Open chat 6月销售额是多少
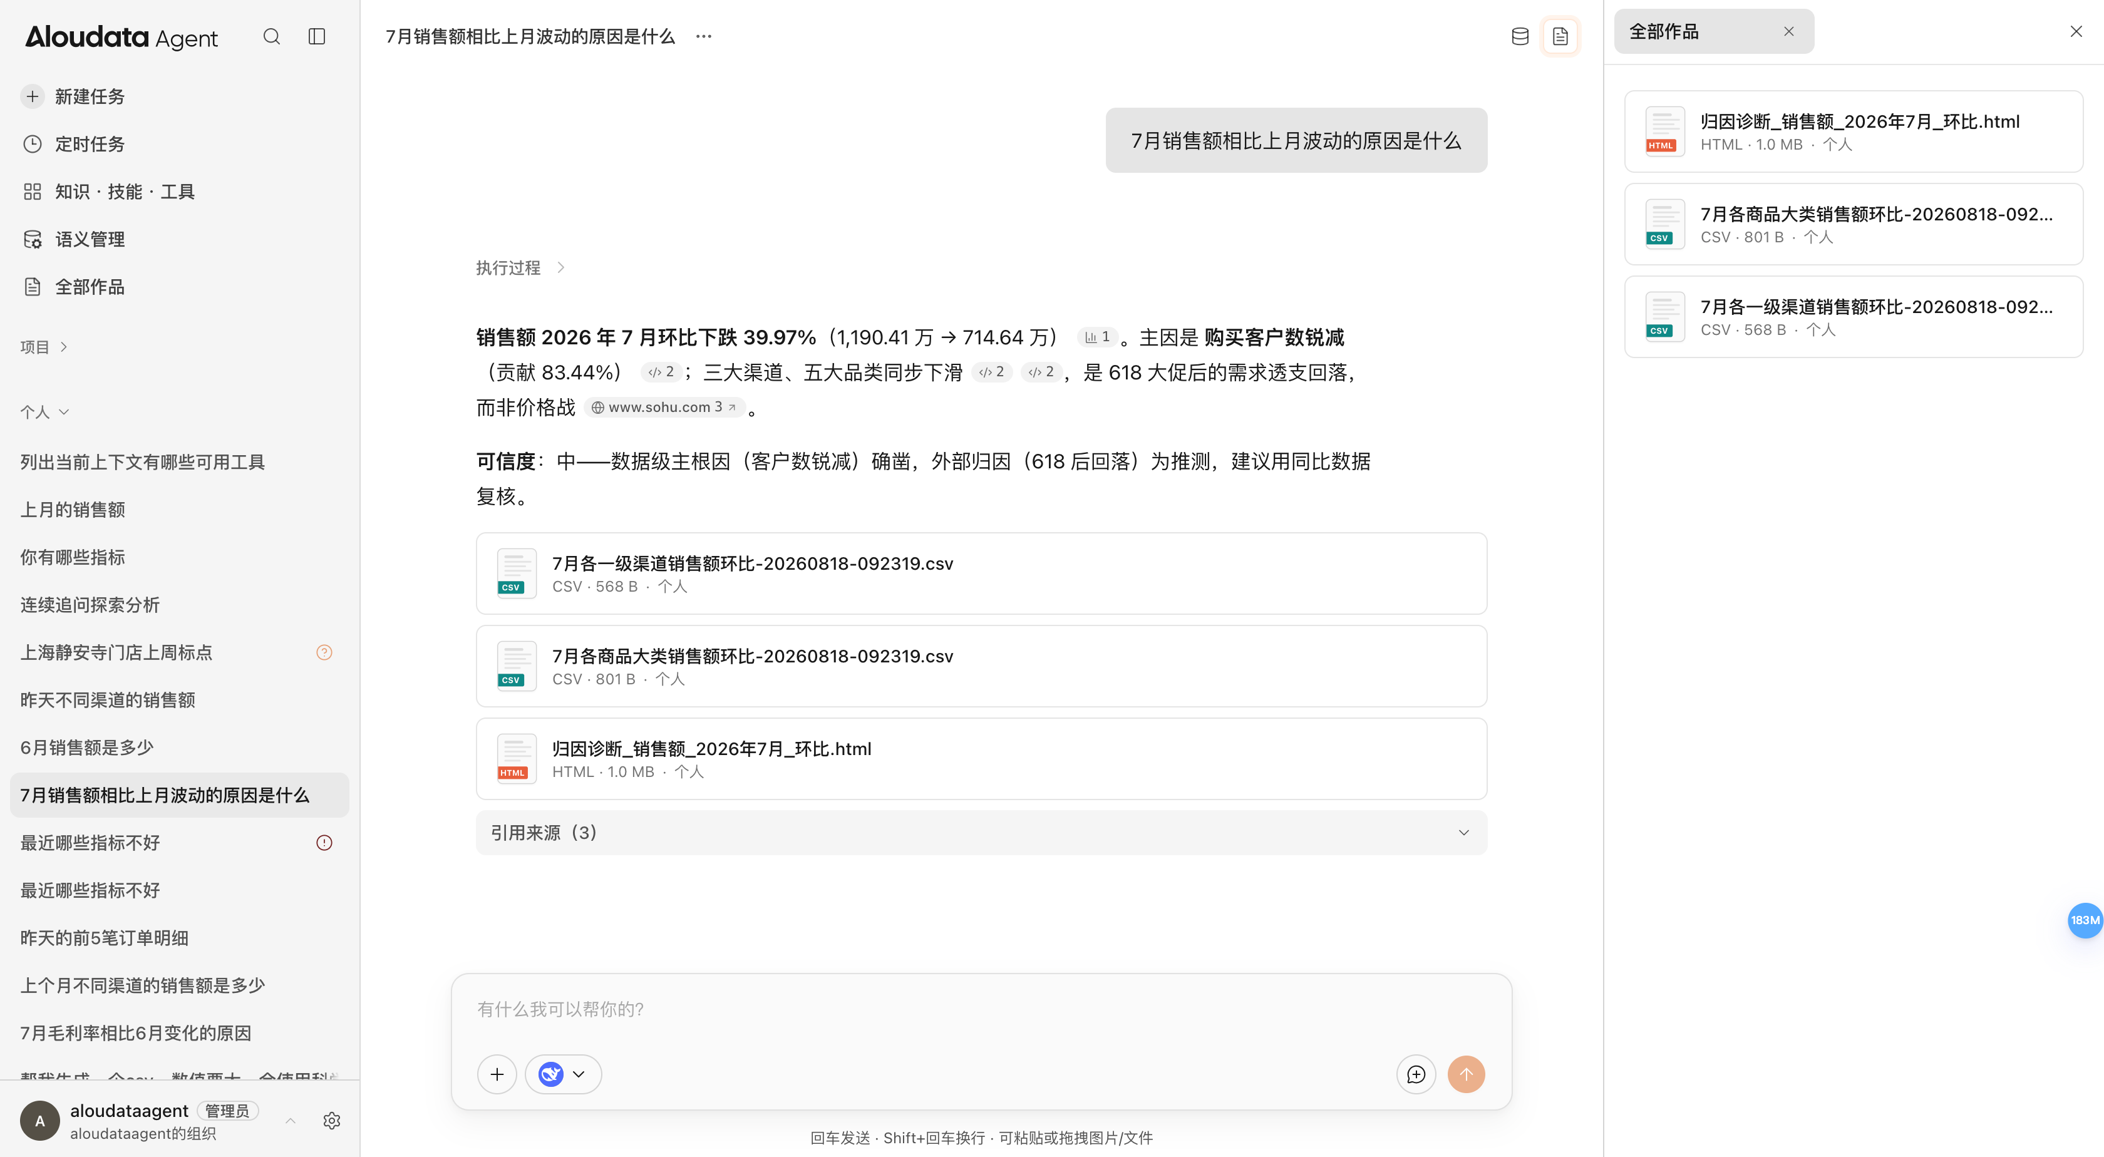The height and width of the screenshot is (1157, 2104). coord(86,748)
